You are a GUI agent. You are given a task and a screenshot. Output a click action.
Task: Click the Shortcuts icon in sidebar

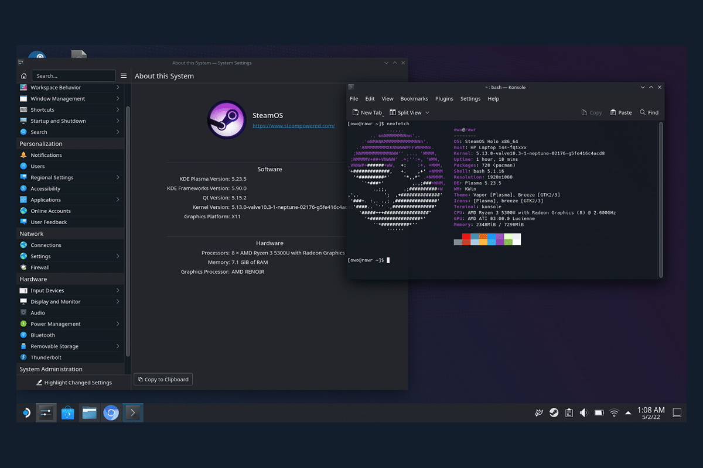pyautogui.click(x=23, y=110)
